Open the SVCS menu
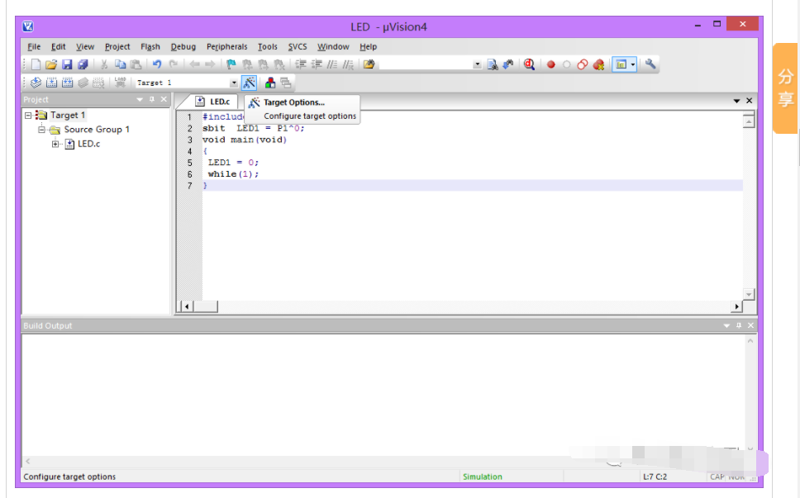Viewport: 800px width, 498px height. click(x=298, y=47)
